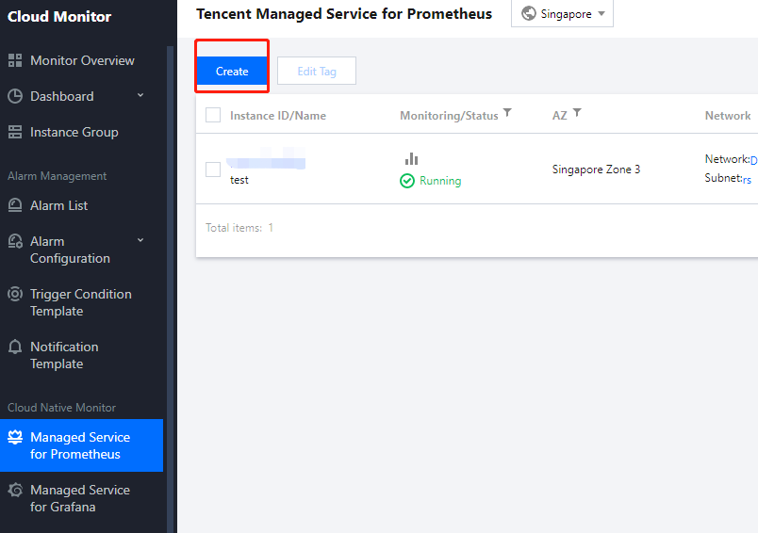Click the Alarm List siren icon

click(x=15, y=205)
